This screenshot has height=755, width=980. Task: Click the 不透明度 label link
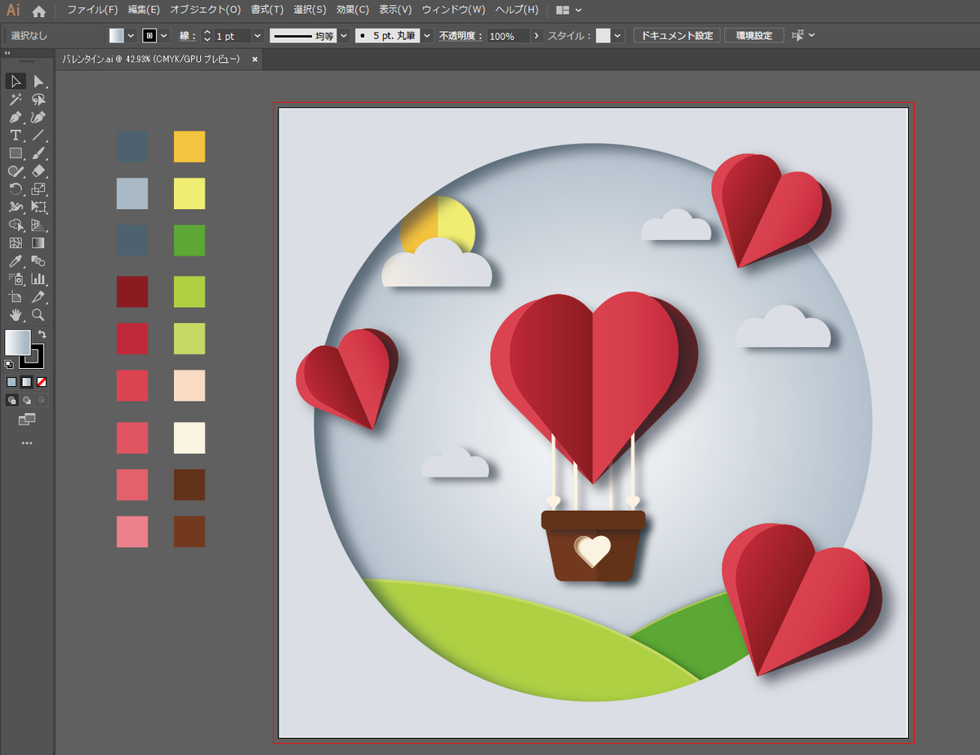[461, 36]
